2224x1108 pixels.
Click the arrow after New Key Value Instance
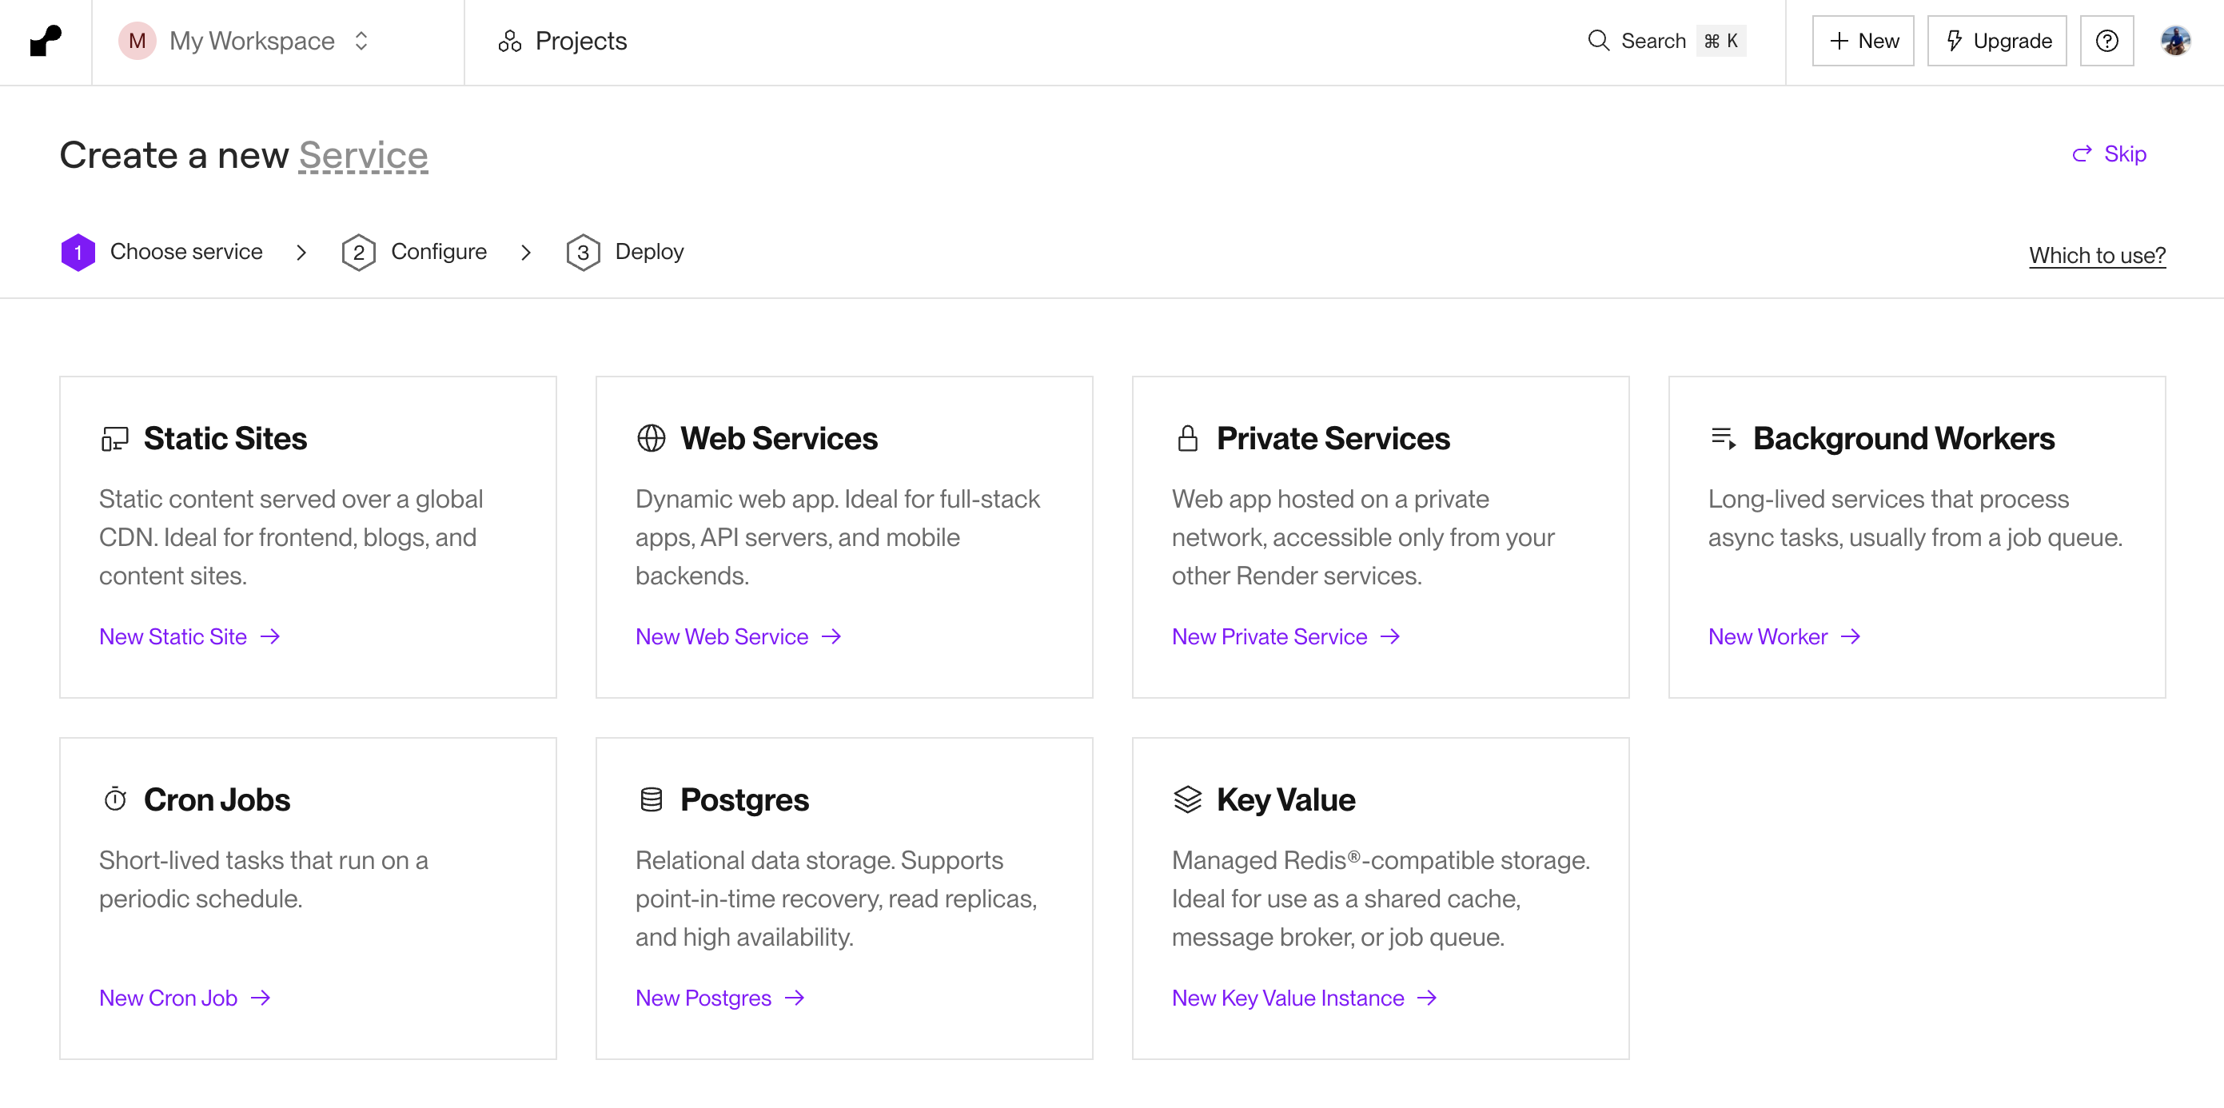pyautogui.click(x=1427, y=998)
